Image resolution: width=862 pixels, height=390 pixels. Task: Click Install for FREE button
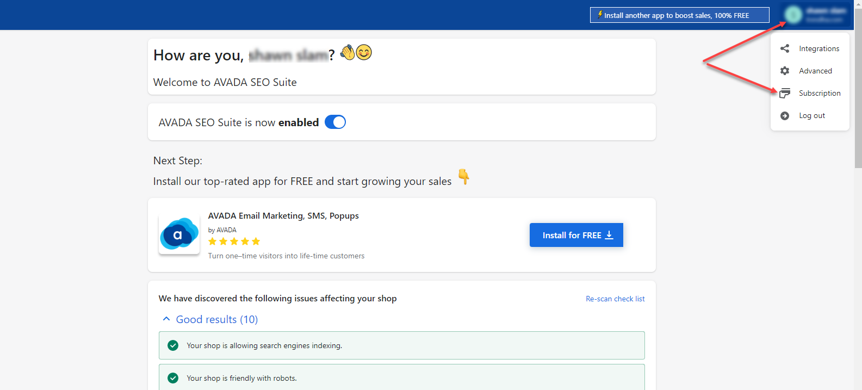pyautogui.click(x=576, y=235)
